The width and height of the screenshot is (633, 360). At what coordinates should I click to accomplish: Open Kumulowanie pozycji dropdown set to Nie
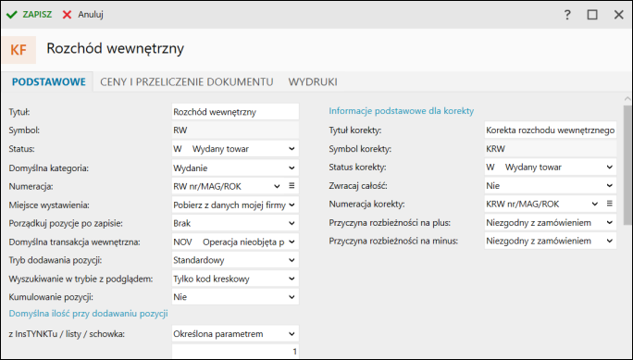coord(235,297)
